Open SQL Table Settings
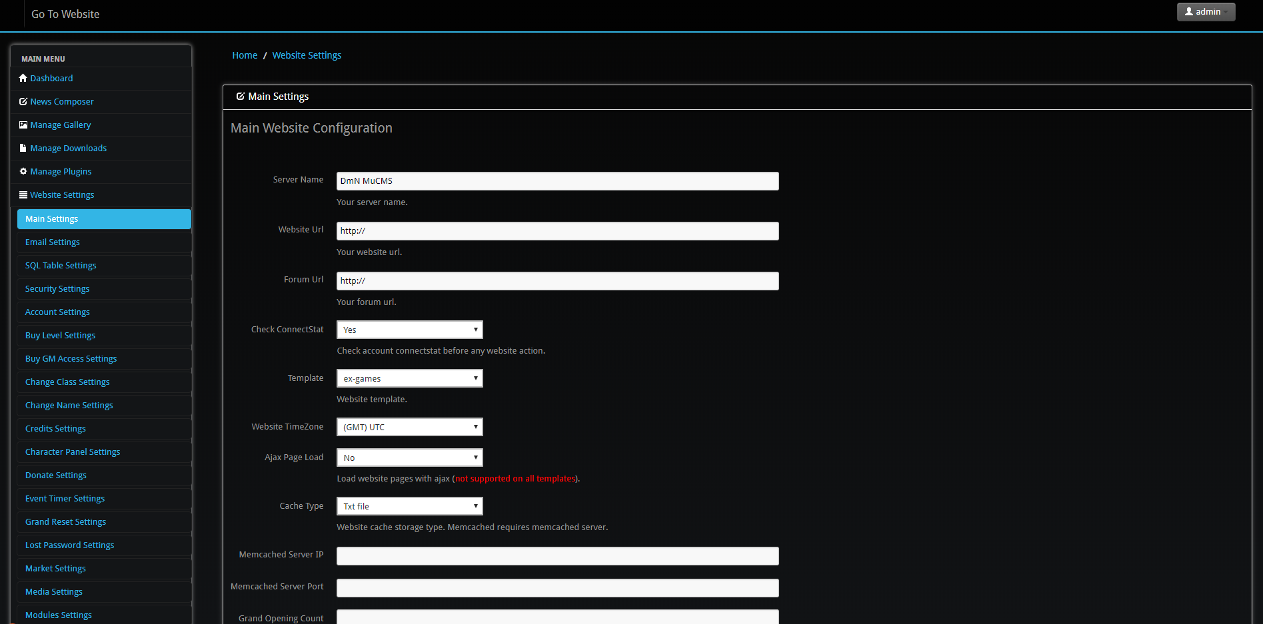 [x=104, y=266]
